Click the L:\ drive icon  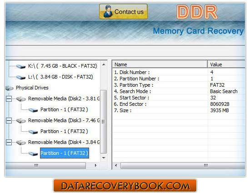coord(21,77)
